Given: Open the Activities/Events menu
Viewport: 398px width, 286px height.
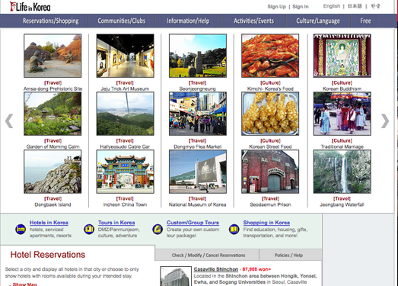Looking at the screenshot, I should coord(254,21).
